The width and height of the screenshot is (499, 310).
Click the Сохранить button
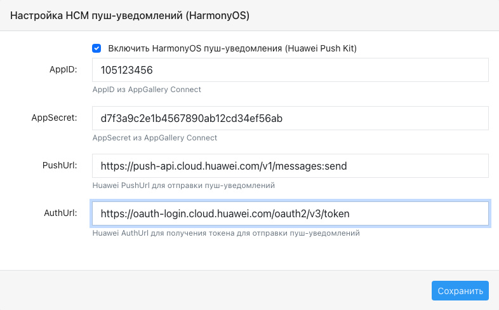point(460,290)
